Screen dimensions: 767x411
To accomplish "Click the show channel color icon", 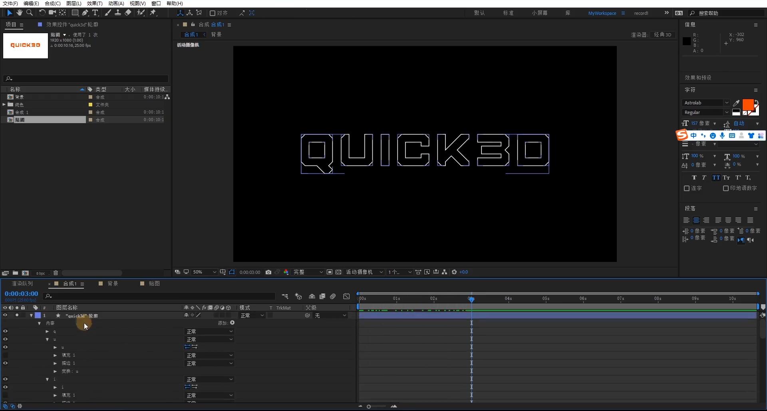I will [x=286, y=272].
